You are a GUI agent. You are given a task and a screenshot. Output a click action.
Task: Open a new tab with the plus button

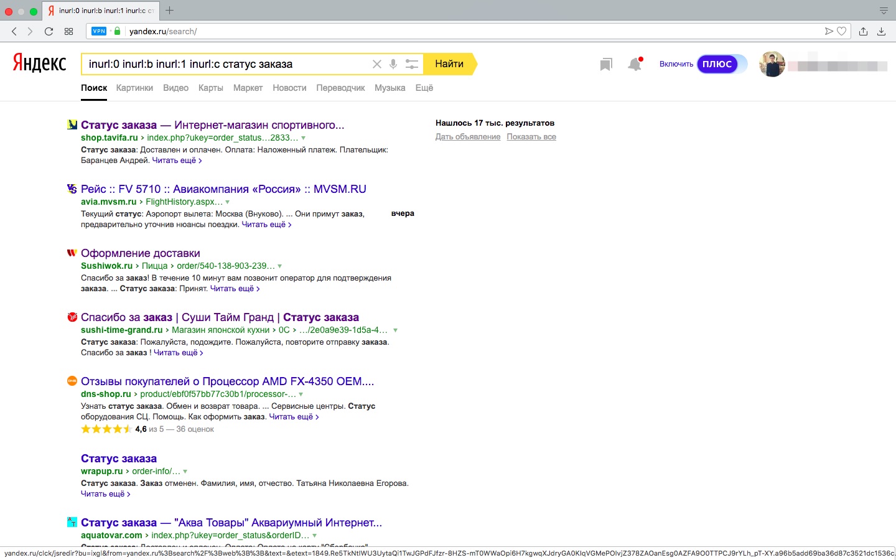click(x=169, y=11)
